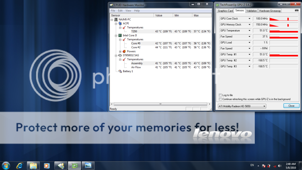
Task: Click the Powers flame icon
Action: click(124, 51)
